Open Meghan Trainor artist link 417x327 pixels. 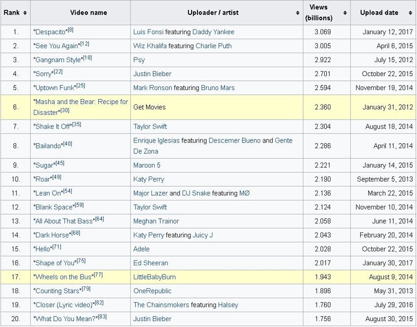156,221
